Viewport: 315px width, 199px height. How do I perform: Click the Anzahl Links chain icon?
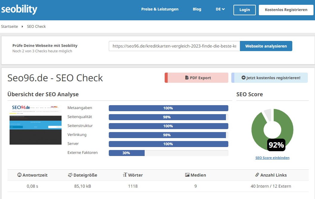click(257, 175)
